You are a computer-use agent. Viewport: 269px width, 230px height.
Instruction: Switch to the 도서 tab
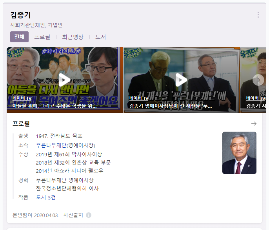pyautogui.click(x=100, y=37)
